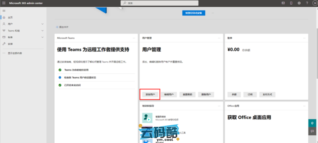Expand the Teams 和组 navigation chevron

pyautogui.click(x=42, y=31)
